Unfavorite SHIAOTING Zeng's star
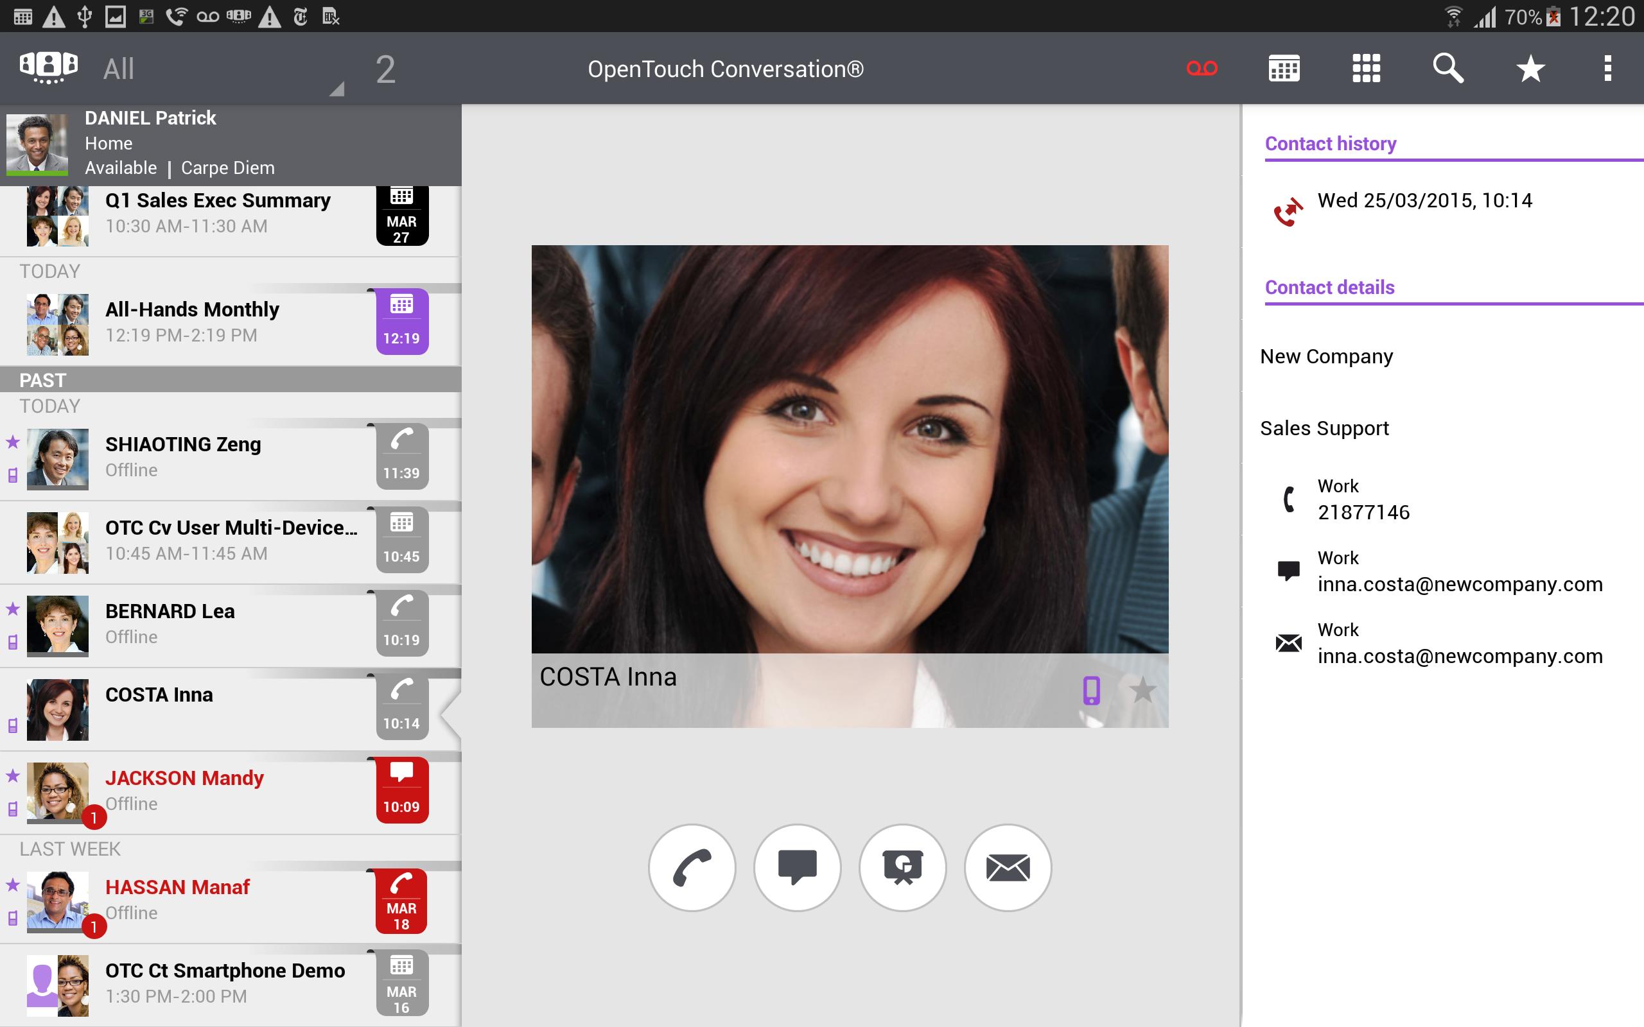Viewport: 1644px width, 1027px height. (x=13, y=442)
